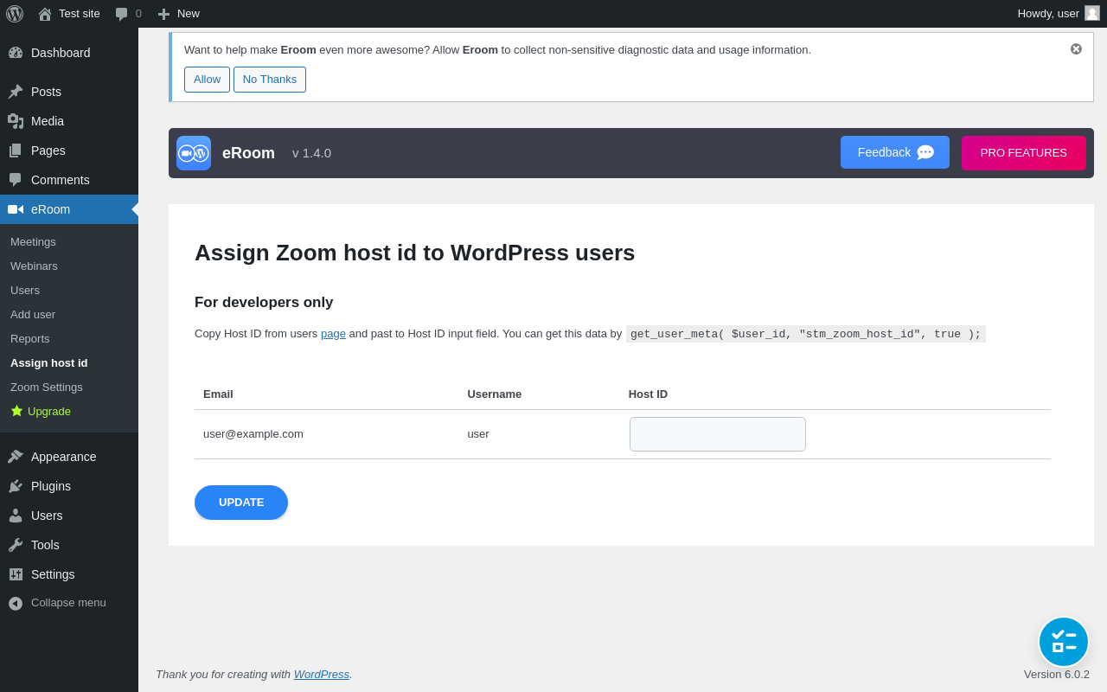
Task: Open the checklist floating widget icon
Action: point(1064,642)
